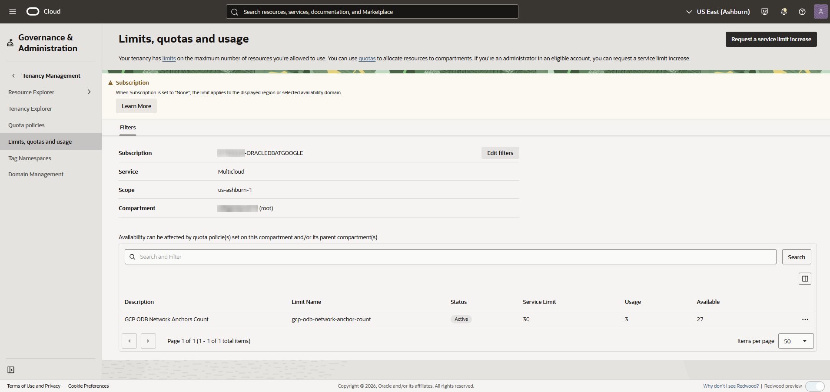This screenshot has height=392, width=830.
Task: Go to next page of results
Action: pos(148,341)
